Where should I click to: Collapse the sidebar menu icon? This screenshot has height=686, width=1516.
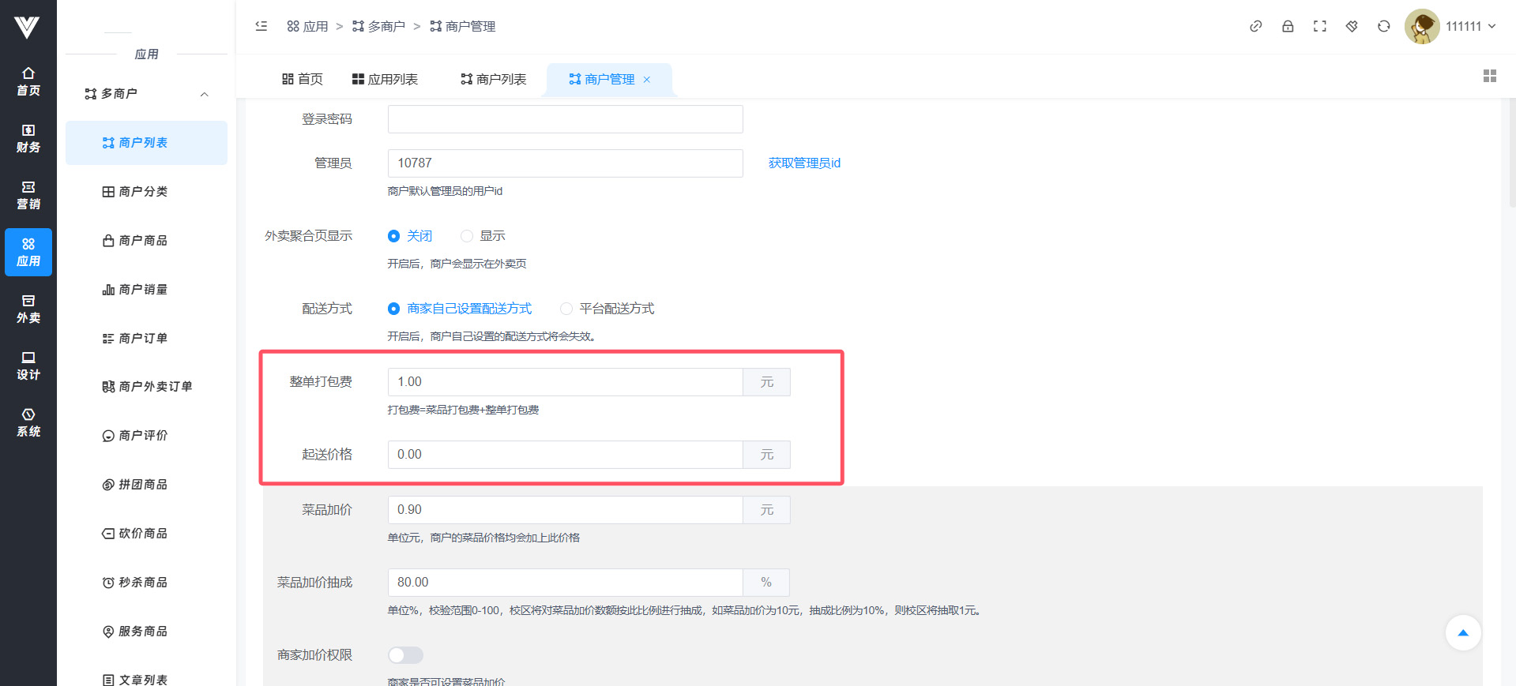point(261,26)
